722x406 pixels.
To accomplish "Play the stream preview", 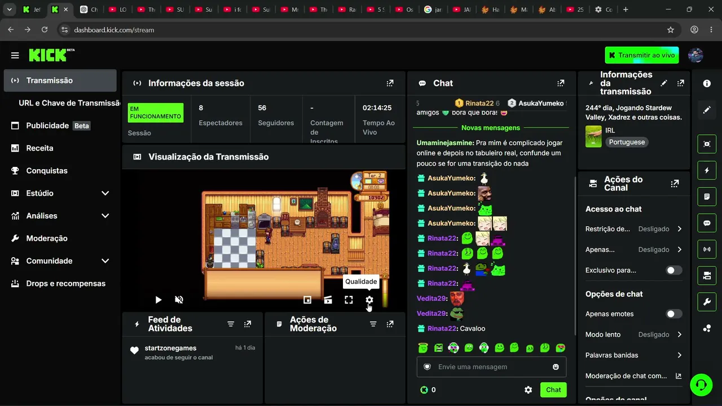I will pos(159,300).
